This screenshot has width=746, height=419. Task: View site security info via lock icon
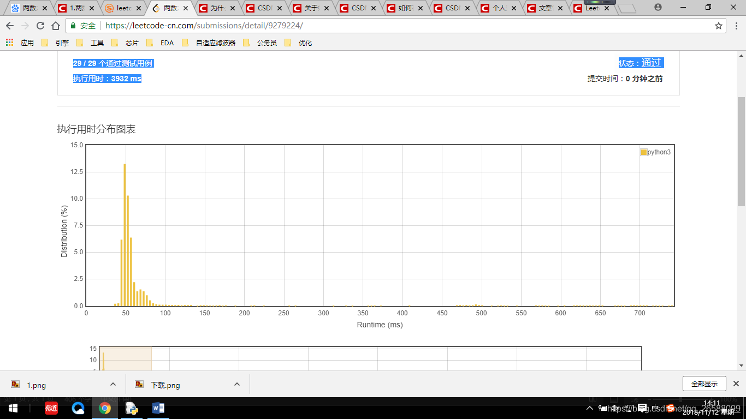click(73, 26)
